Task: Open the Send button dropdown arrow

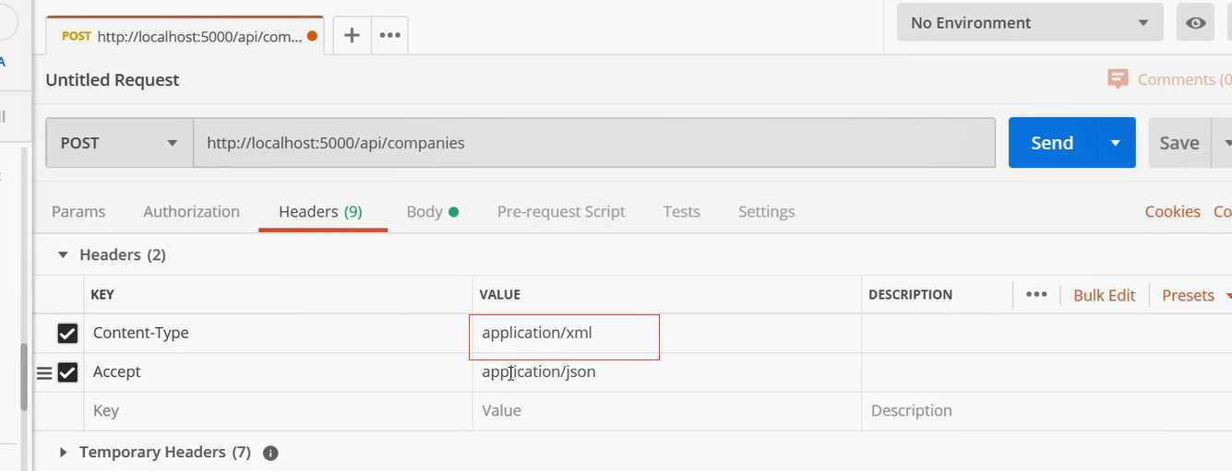Action: click(x=1116, y=143)
